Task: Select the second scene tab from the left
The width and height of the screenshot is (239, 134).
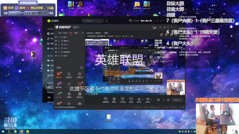Action: point(65,33)
